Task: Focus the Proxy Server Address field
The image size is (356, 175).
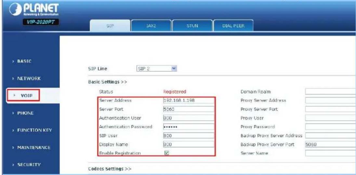Action: click(331, 101)
